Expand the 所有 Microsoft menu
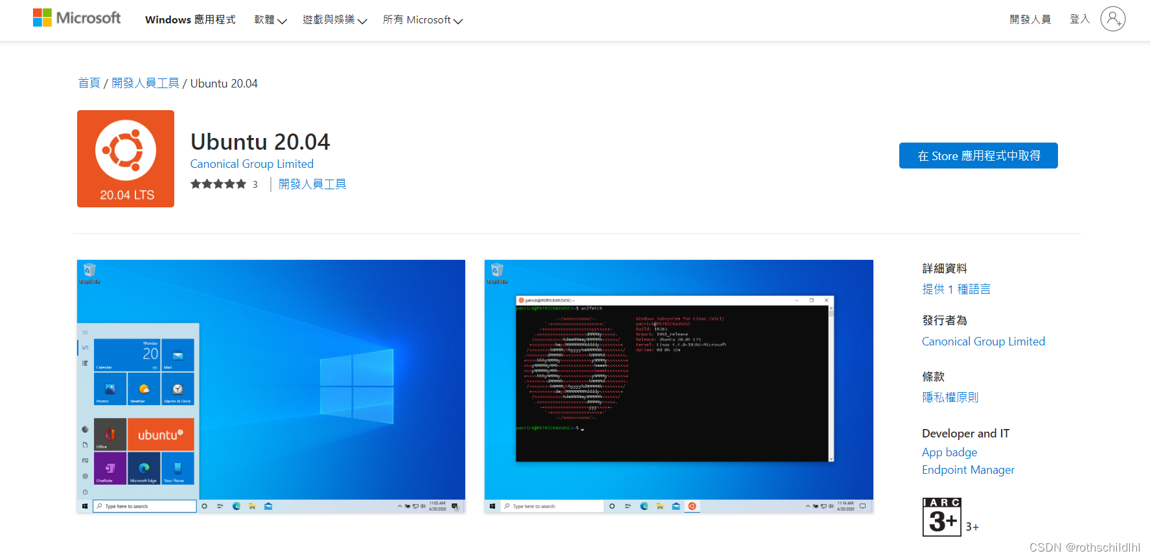Screen dimensions: 1150x558 coord(422,20)
